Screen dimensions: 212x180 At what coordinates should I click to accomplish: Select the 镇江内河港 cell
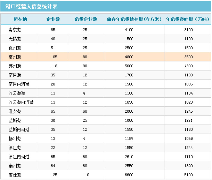pyautogui.click(x=19, y=157)
